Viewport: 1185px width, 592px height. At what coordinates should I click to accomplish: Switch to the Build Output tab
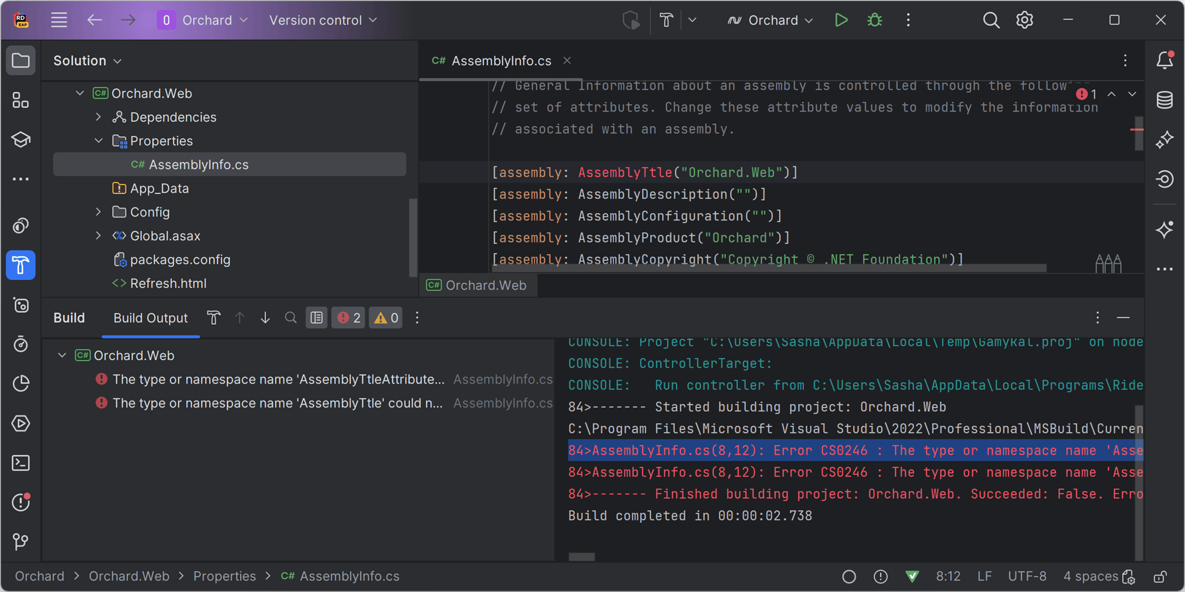tap(150, 318)
